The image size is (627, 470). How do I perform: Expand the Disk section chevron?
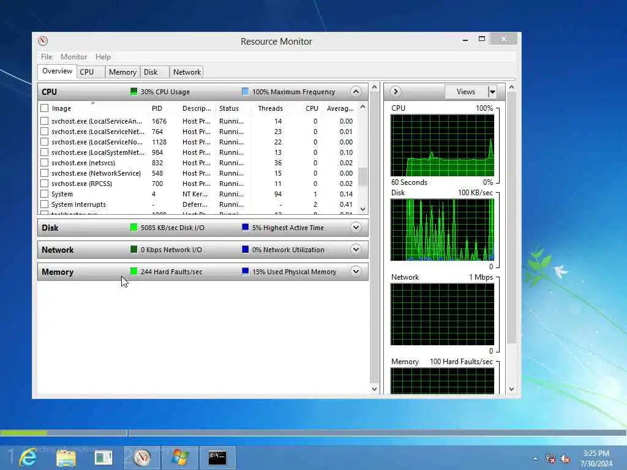(356, 228)
